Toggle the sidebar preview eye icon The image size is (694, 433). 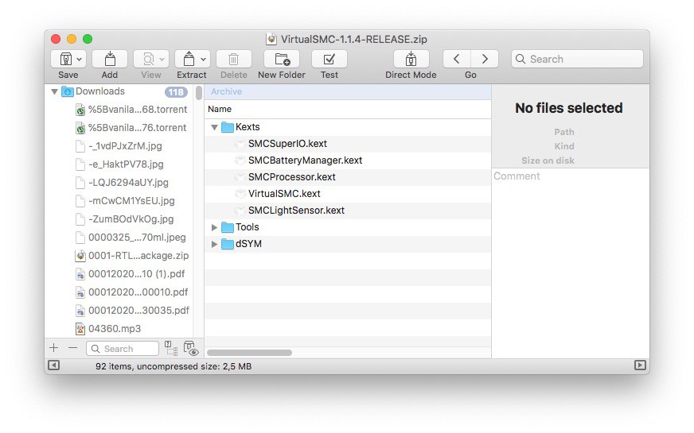191,348
